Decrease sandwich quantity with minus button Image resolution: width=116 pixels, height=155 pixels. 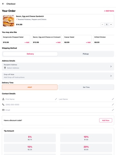pos(102,25)
